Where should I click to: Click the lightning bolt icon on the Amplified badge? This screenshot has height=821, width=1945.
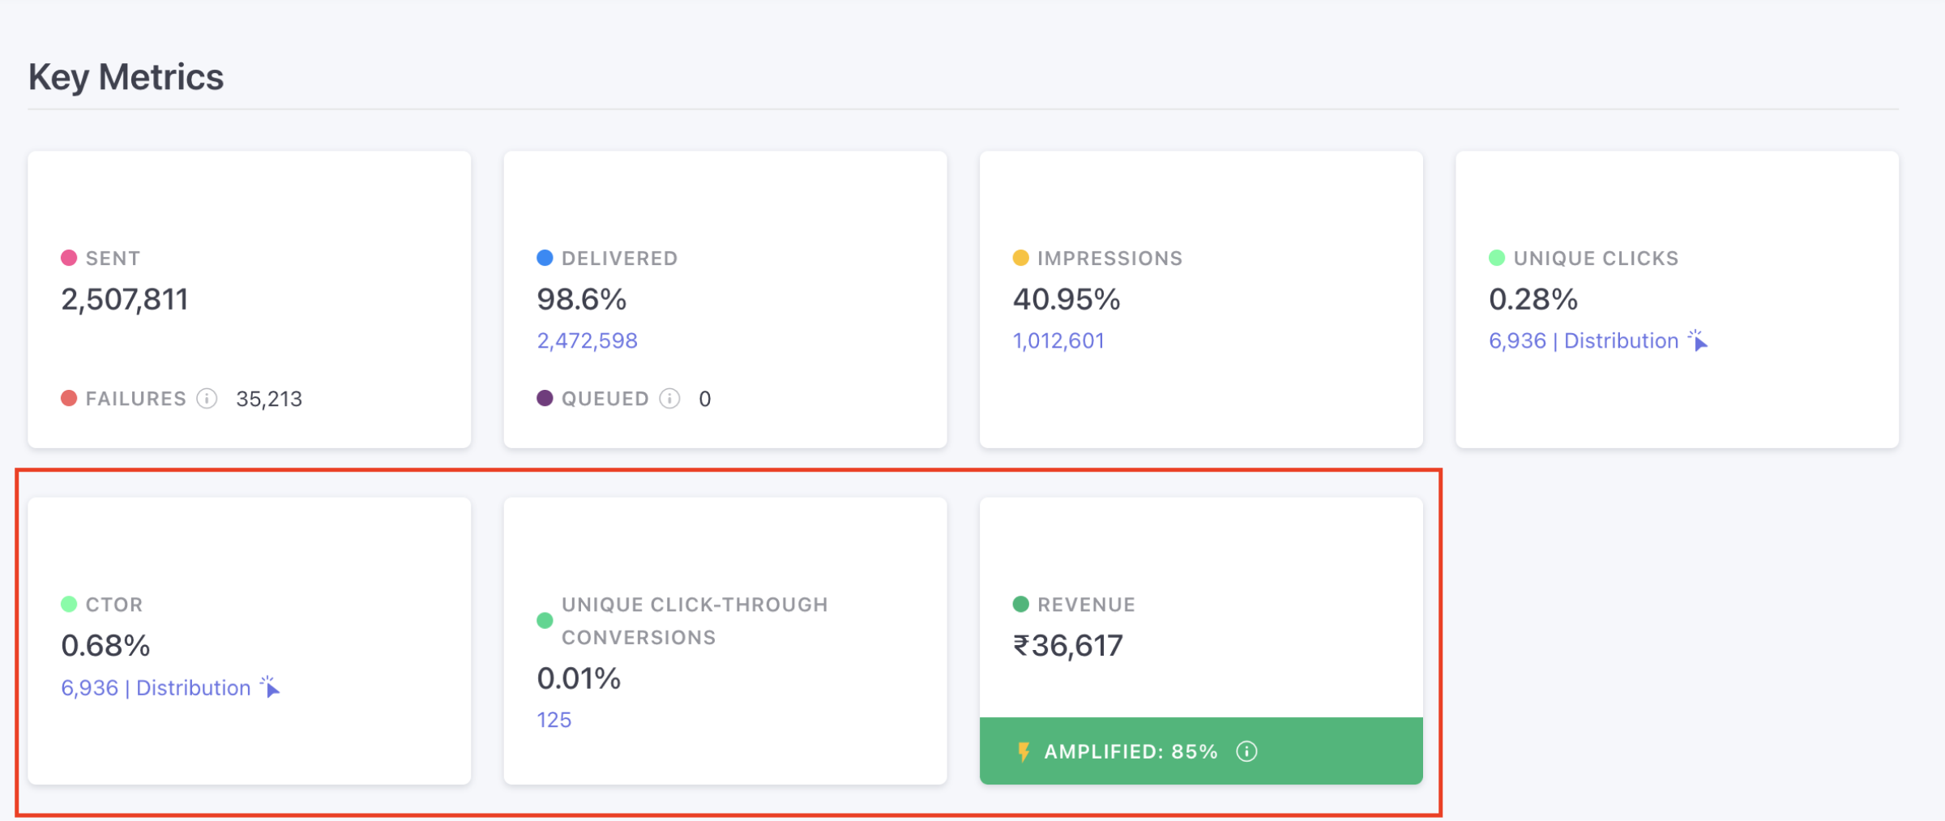click(1023, 751)
